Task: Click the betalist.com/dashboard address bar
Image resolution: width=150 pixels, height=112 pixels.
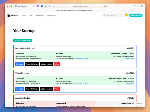Action: [80, 6]
